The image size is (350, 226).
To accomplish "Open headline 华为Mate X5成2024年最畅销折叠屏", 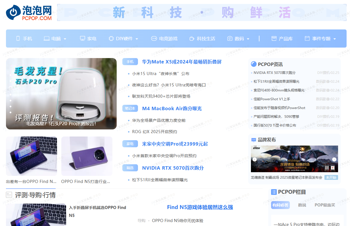I will 182,62.
